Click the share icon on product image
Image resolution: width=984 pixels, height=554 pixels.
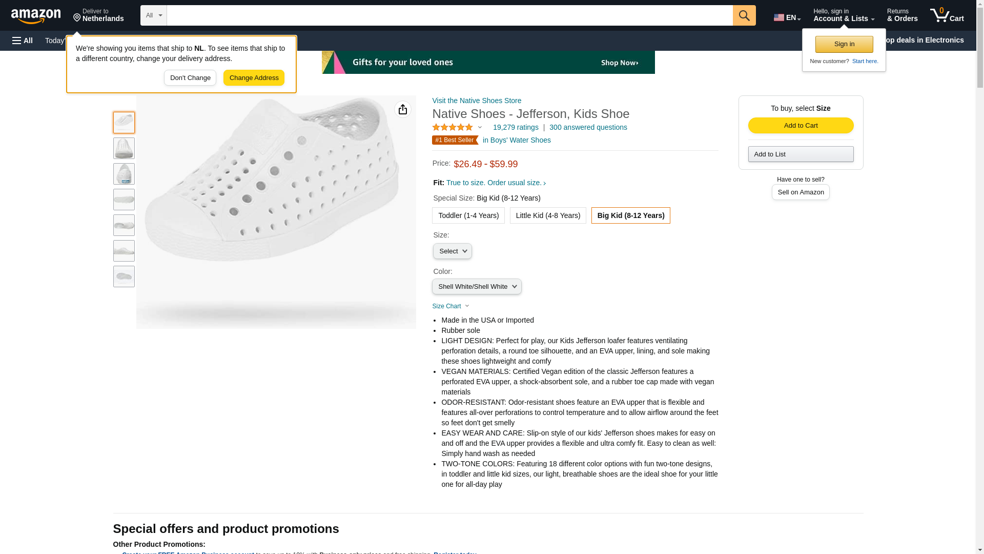[x=402, y=109]
